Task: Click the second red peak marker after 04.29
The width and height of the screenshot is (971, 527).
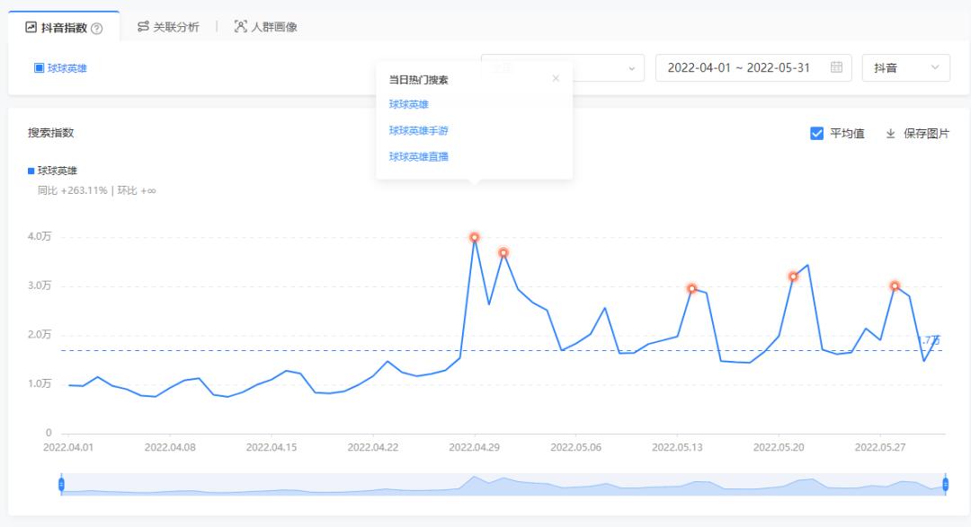Action: tap(503, 252)
